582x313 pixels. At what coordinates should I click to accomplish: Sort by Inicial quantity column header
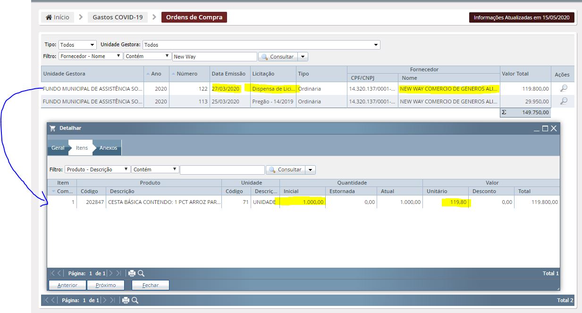pos(303,191)
